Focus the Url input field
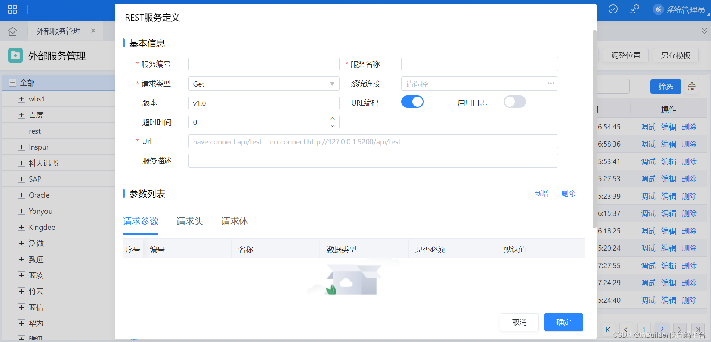The image size is (711, 342). 373,141
